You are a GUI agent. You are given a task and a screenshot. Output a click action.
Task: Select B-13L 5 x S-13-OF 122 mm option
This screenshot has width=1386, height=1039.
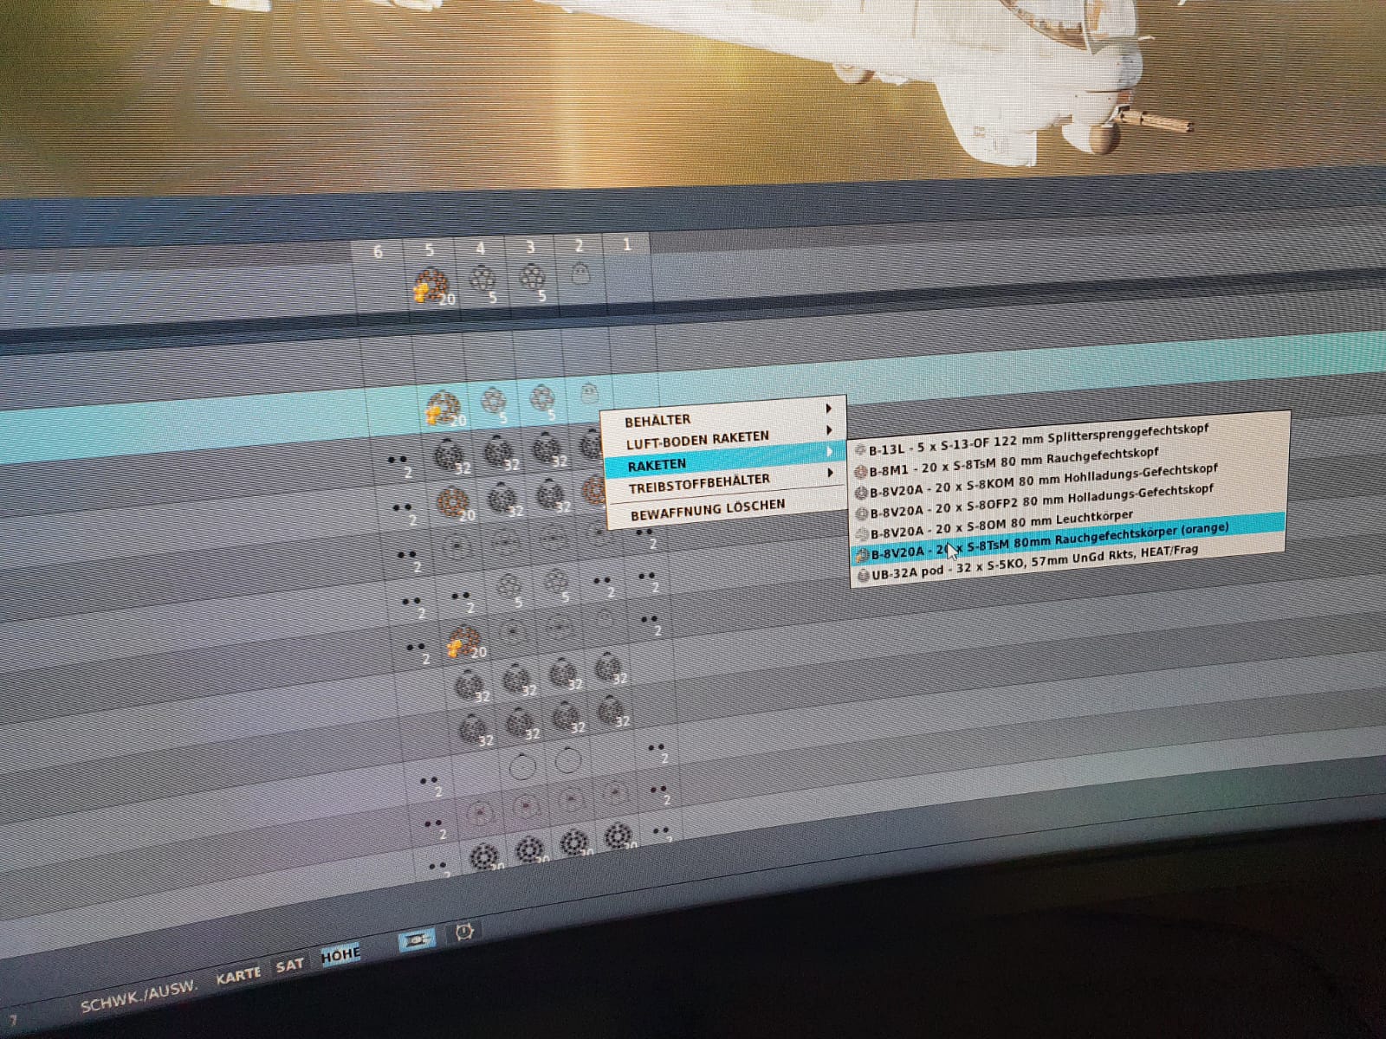pyautogui.click(x=1039, y=439)
